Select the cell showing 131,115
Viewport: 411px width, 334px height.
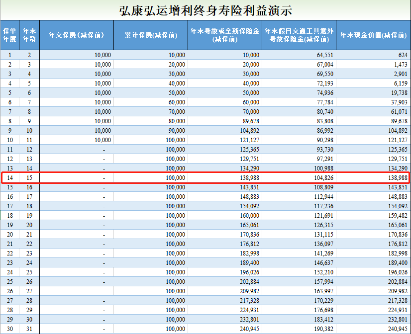point(299,234)
